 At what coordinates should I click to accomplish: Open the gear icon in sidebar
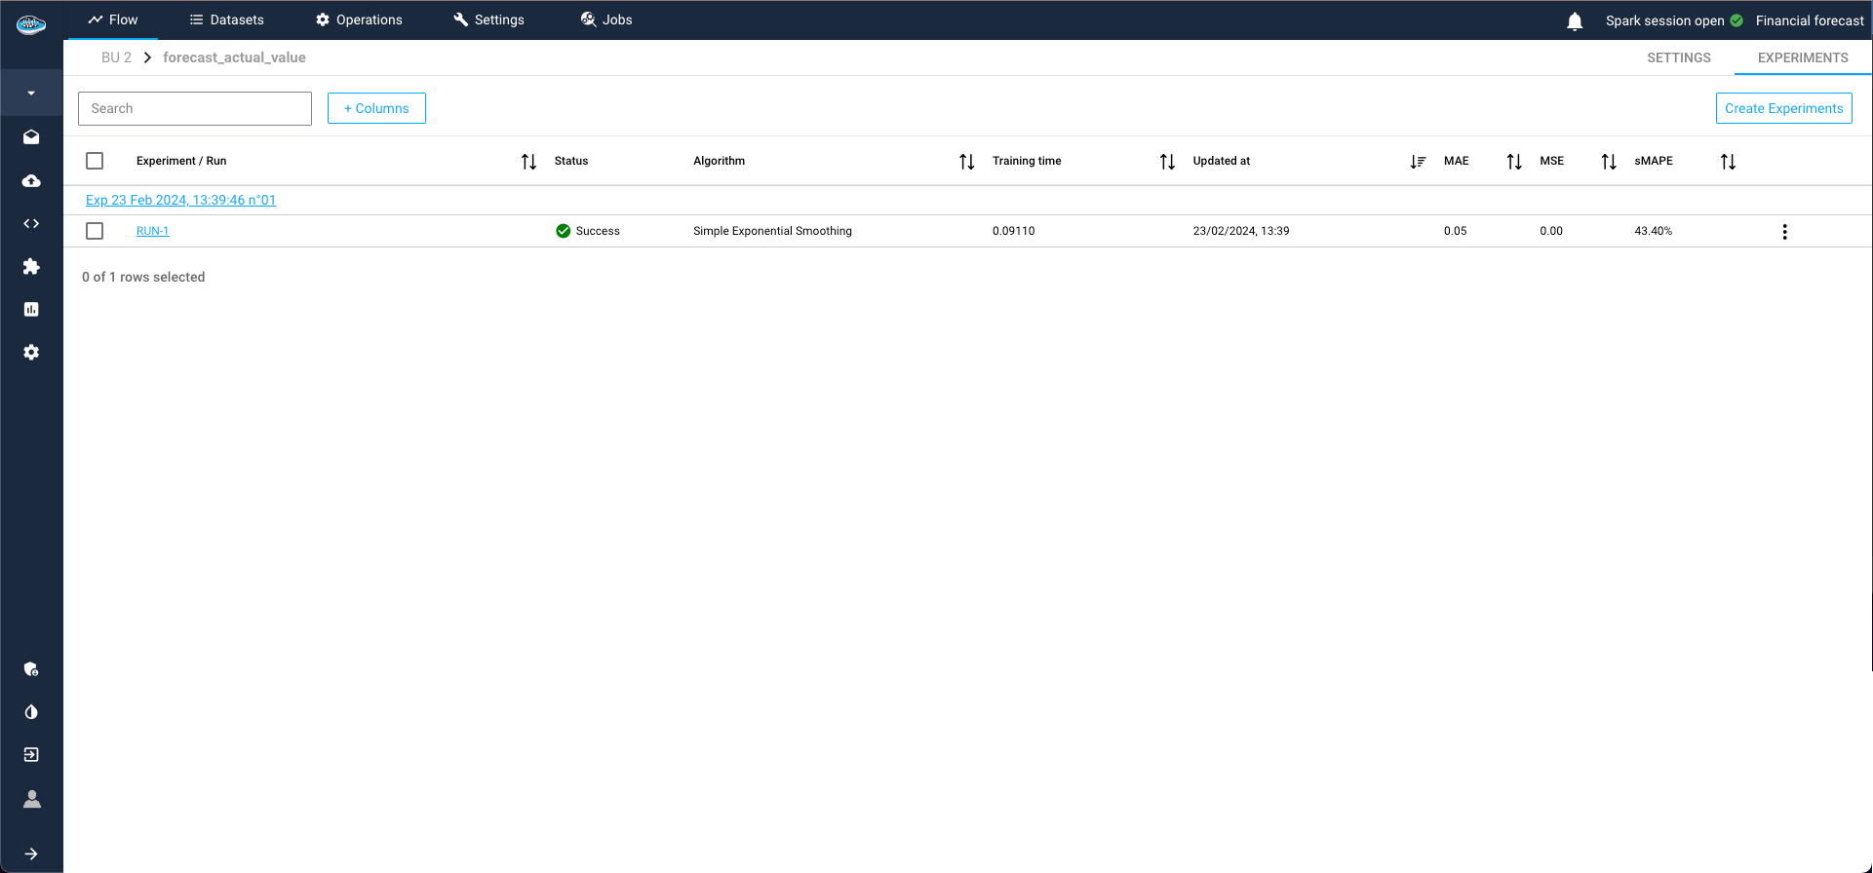tap(31, 353)
